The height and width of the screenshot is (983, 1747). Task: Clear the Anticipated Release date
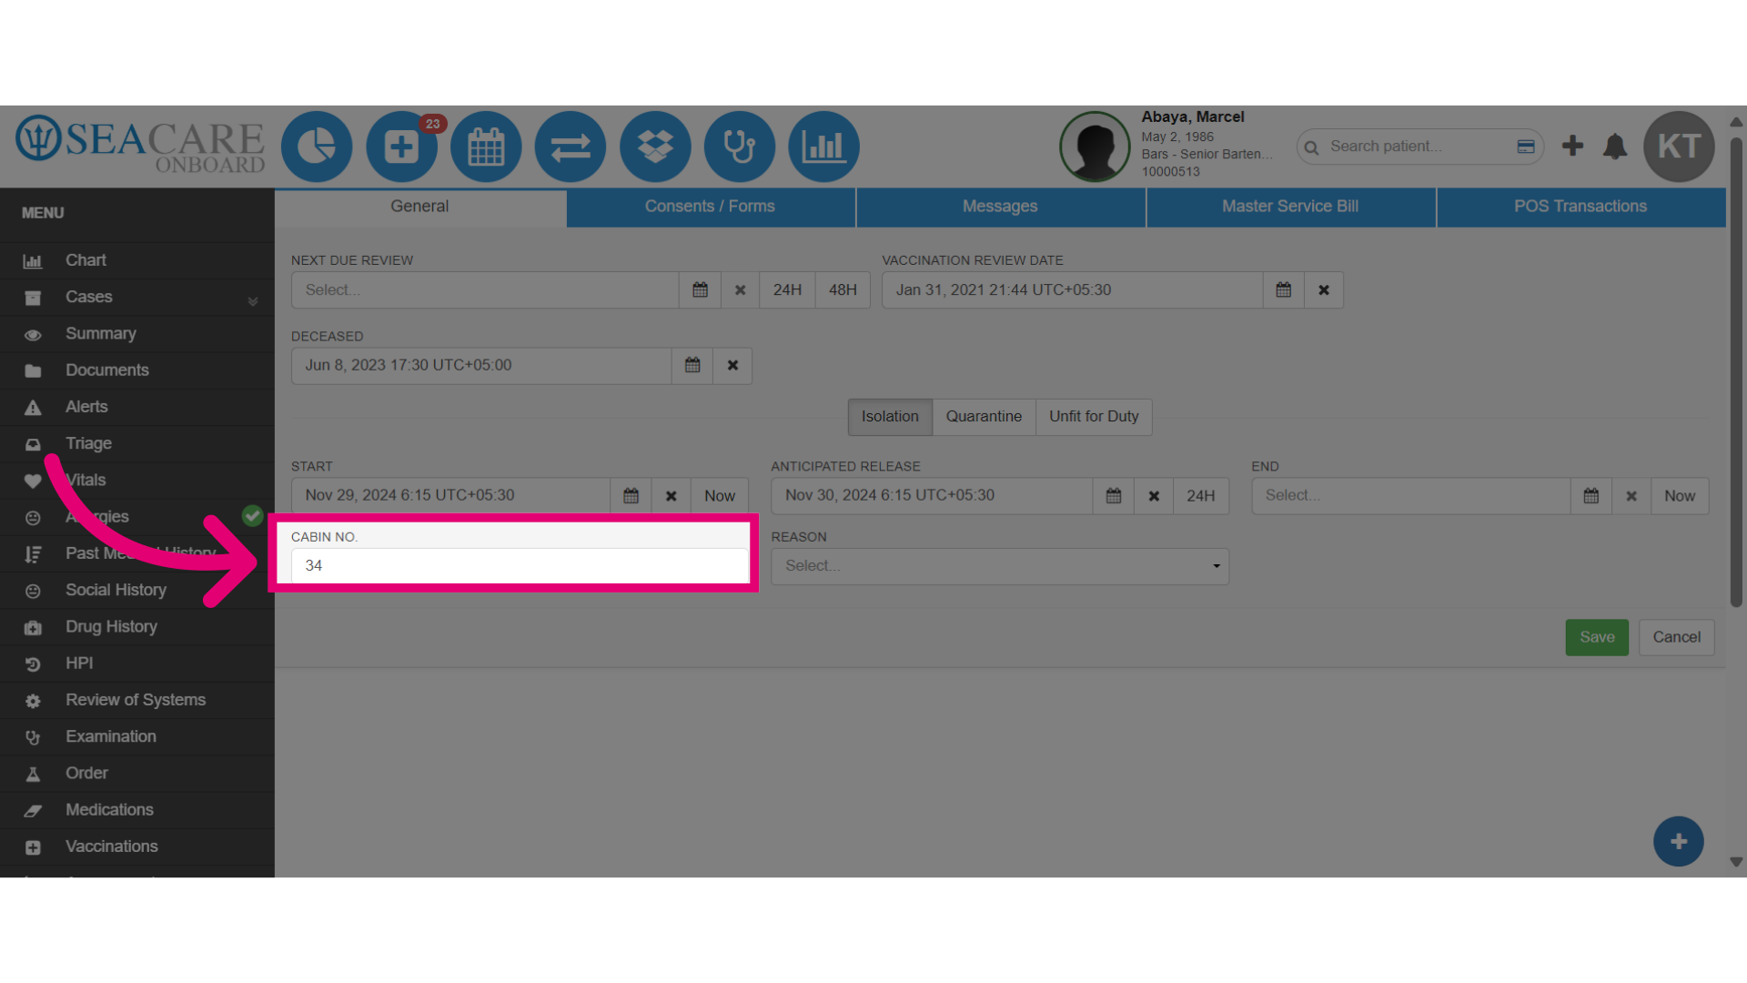tap(1154, 496)
